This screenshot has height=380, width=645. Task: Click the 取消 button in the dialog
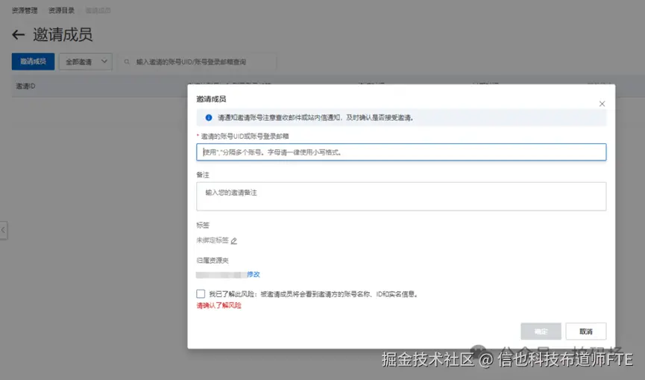point(586,331)
